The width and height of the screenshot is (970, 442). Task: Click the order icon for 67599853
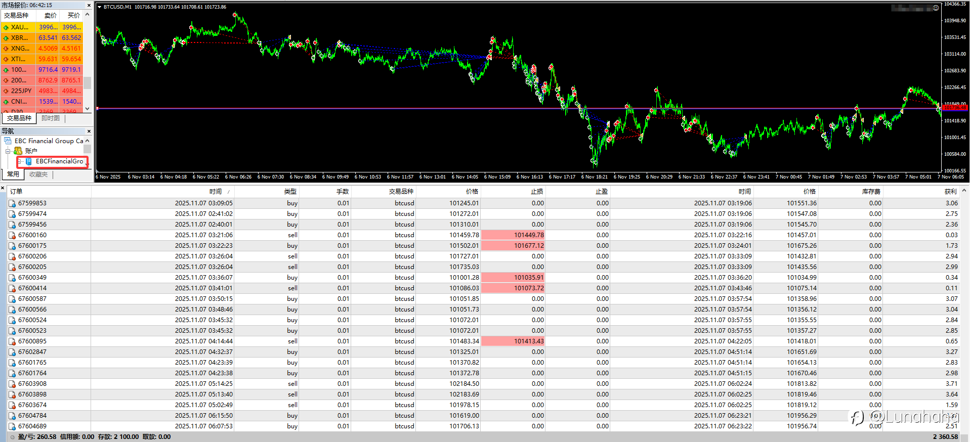pos(12,203)
